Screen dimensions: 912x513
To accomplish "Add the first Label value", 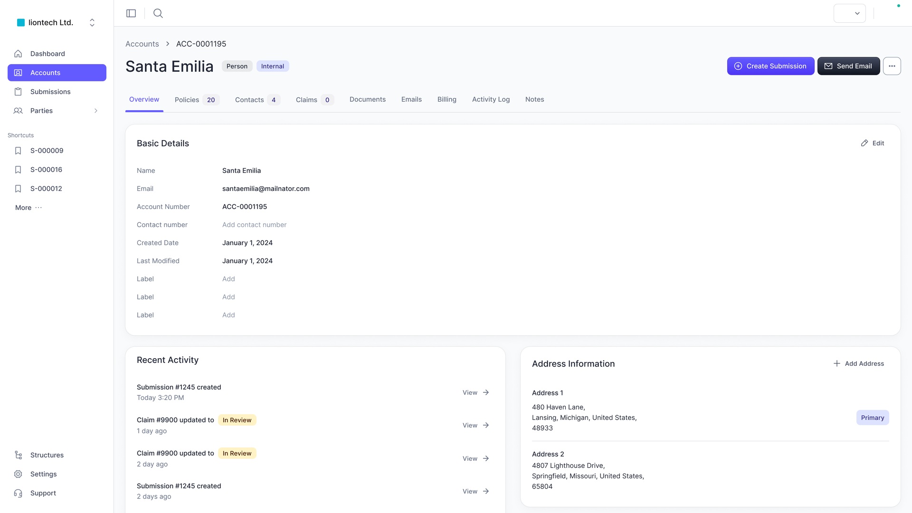I will coord(228,279).
